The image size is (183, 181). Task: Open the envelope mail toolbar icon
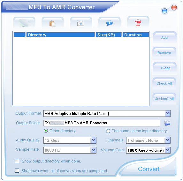tap(81, 23)
